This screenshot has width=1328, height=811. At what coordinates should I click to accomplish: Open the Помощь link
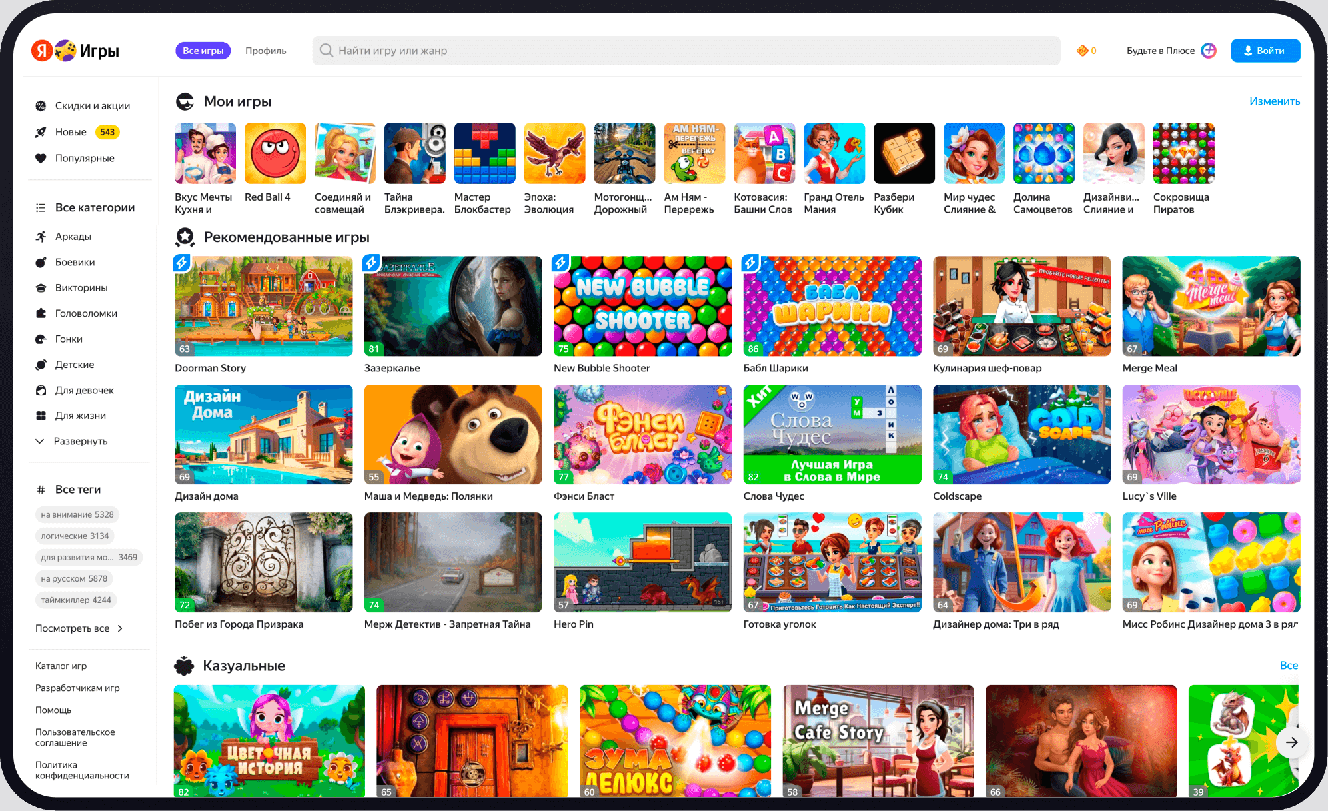click(53, 710)
